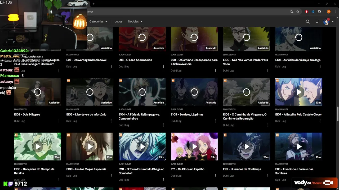The height and width of the screenshot is (190, 339).
Task: Open the Jogos menu item
Action: pyautogui.click(x=119, y=22)
